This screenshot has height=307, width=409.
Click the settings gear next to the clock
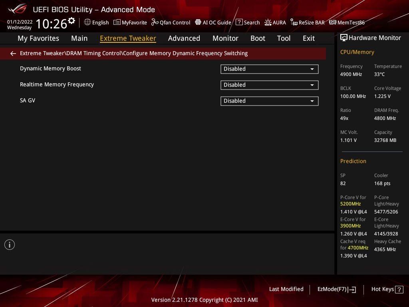click(x=71, y=21)
